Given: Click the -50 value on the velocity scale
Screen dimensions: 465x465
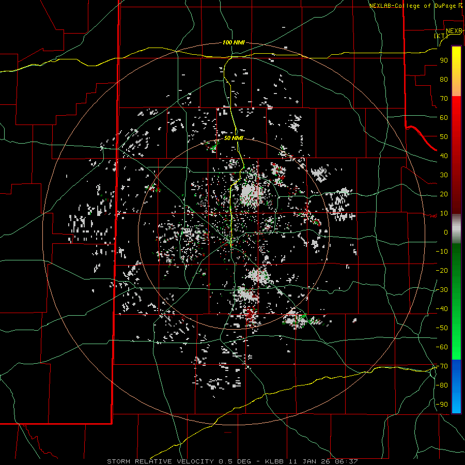Looking at the screenshot, I should (x=442, y=328).
